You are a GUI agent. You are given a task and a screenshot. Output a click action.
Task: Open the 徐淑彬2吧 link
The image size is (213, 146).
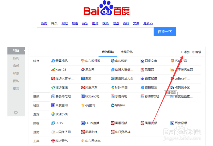pyautogui.click(x=152, y=96)
